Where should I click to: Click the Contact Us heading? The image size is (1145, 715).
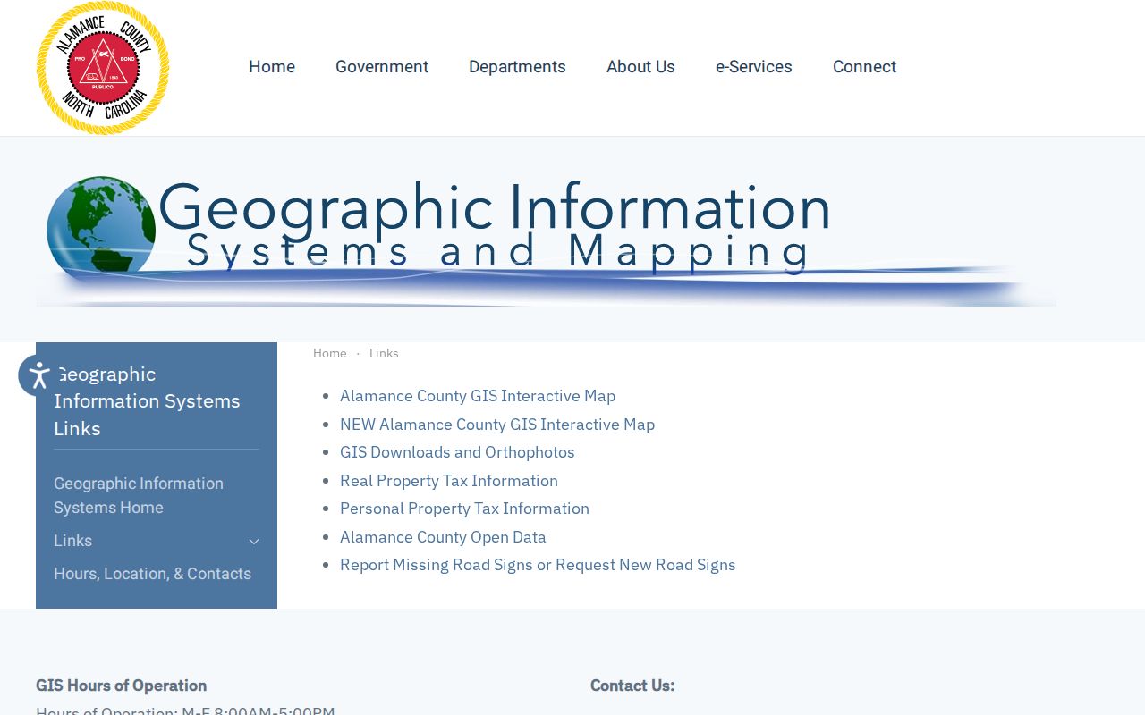632,686
